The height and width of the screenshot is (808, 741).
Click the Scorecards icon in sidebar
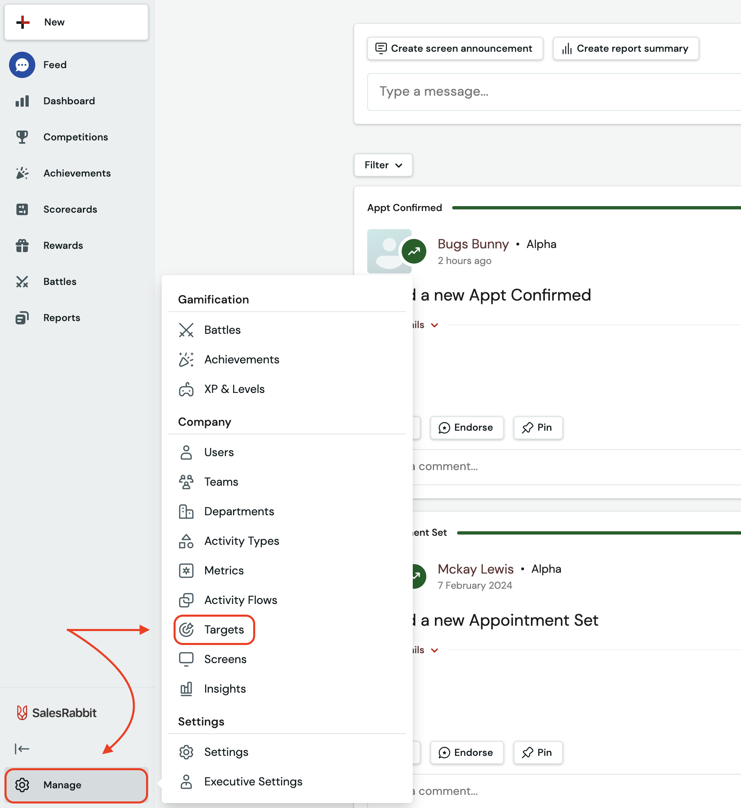point(22,209)
